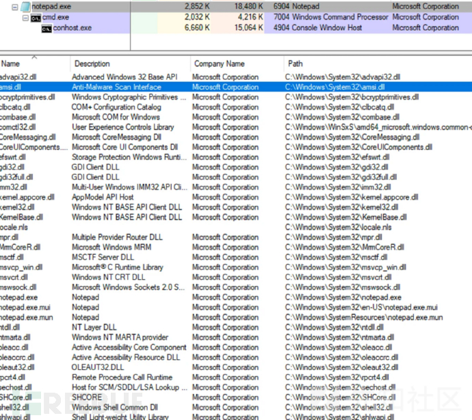472x420 pixels.
Task: Select the CoreUIComponents row
Action: coord(236,147)
